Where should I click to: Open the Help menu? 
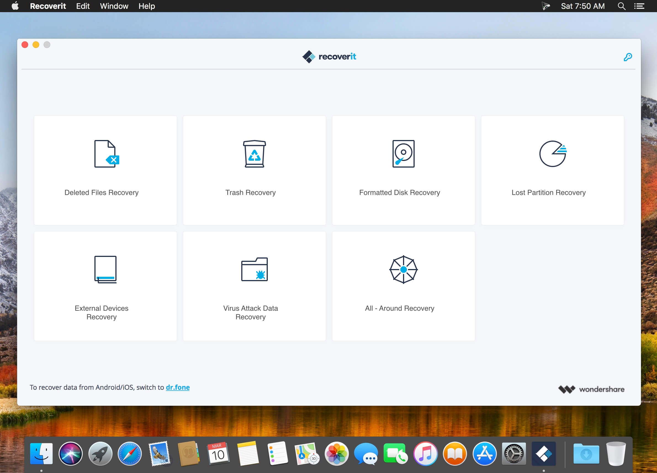[147, 6]
